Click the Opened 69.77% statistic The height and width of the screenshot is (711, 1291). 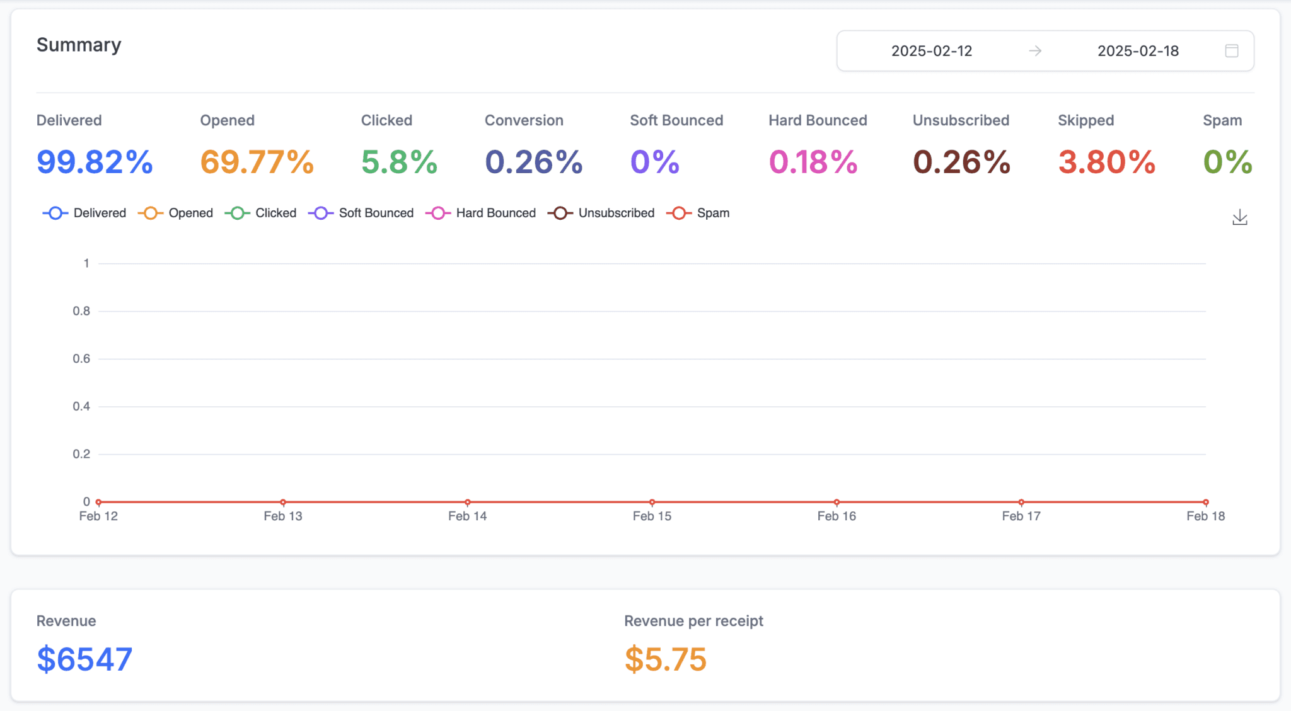[x=257, y=162]
